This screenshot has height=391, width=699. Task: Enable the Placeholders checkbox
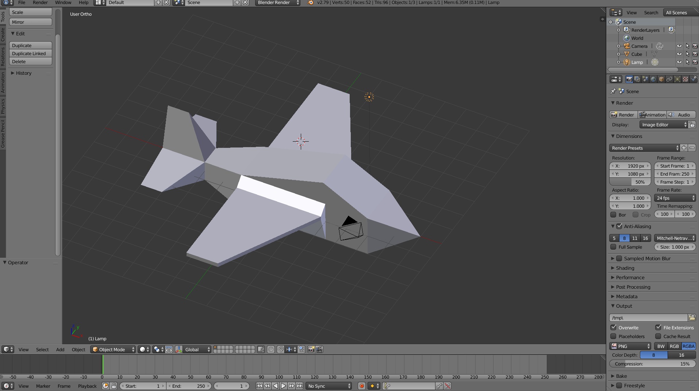[613, 336]
